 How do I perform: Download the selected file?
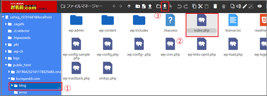click(x=165, y=6)
